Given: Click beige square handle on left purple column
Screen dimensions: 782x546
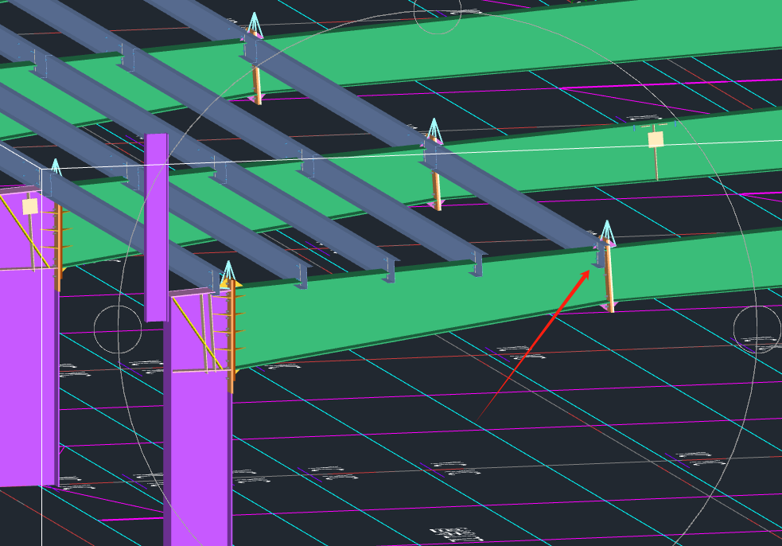Looking at the screenshot, I should point(30,207).
